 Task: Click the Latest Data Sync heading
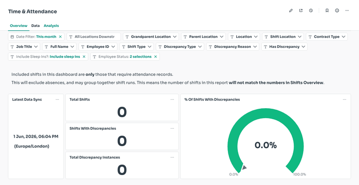coord(27,99)
